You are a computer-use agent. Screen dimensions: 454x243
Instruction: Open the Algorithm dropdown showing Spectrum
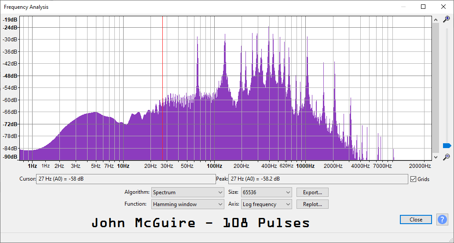pyautogui.click(x=187, y=192)
